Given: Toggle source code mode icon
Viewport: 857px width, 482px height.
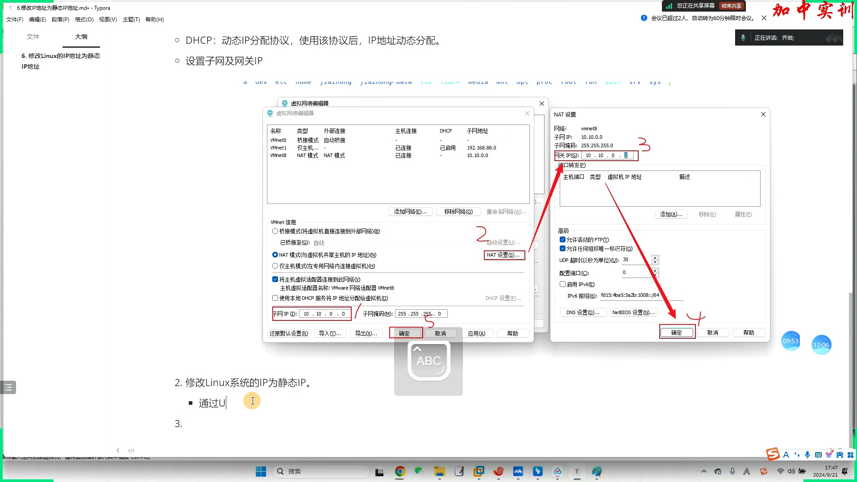Looking at the screenshot, I should pyautogui.click(x=131, y=450).
